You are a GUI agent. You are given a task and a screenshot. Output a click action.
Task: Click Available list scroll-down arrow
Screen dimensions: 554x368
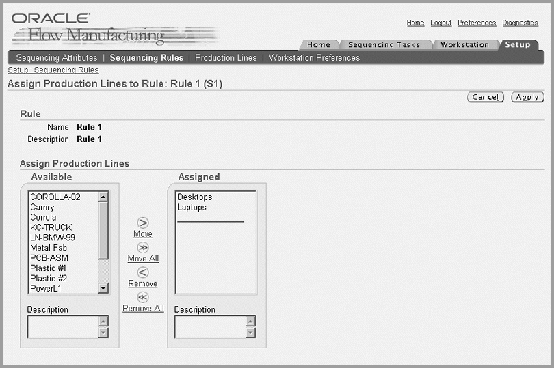[103, 288]
